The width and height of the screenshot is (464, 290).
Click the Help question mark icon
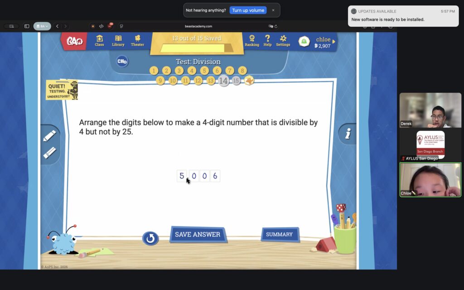click(x=267, y=40)
